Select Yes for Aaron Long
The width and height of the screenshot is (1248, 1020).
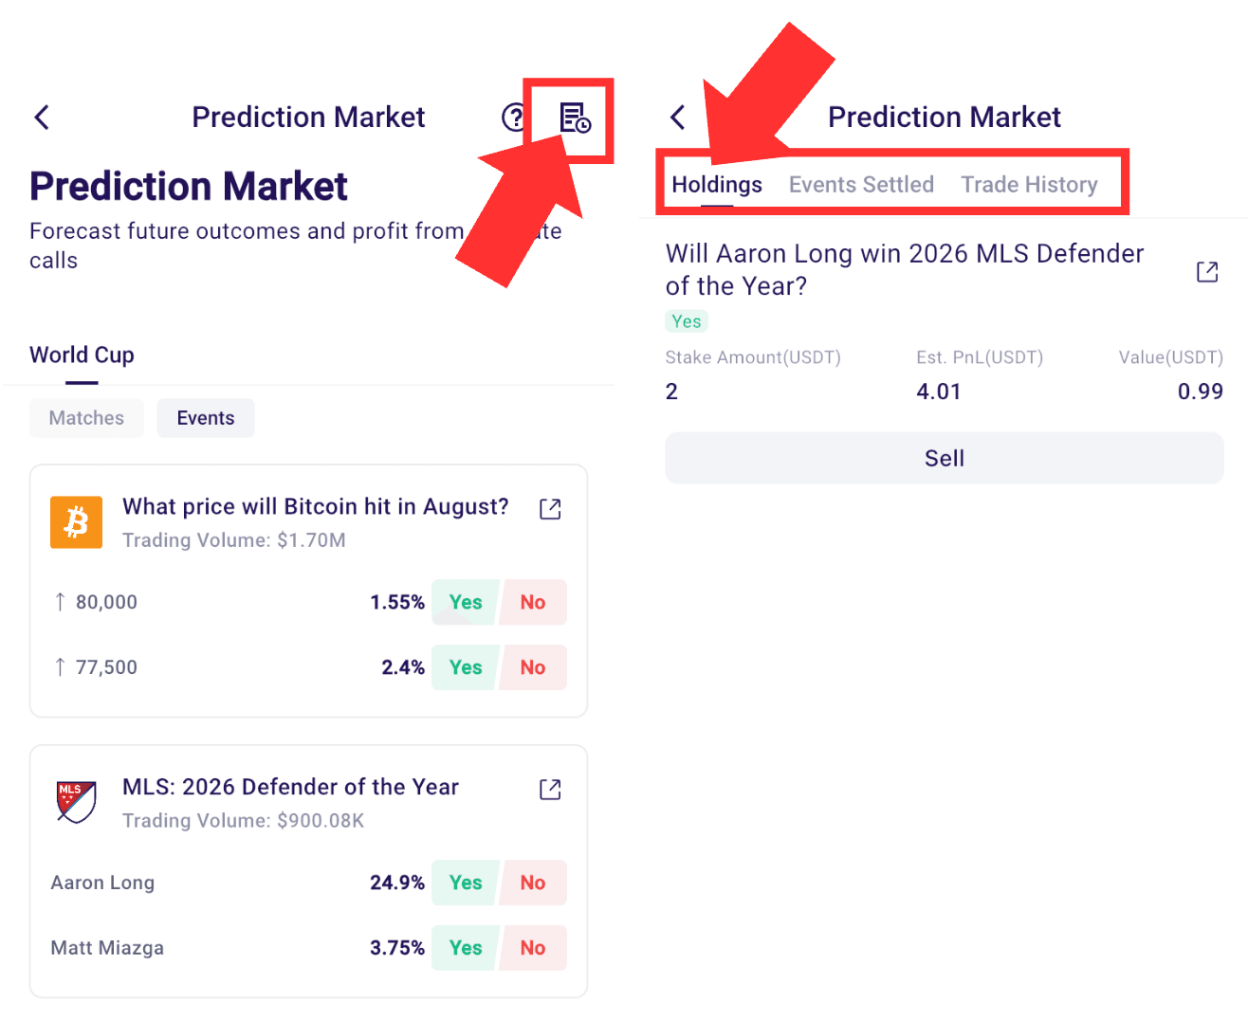[x=466, y=883]
